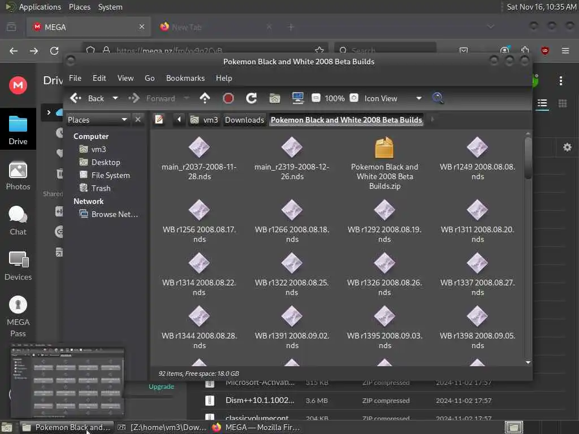Open the Icon View mode dropdown
579x434 pixels.
click(x=393, y=98)
